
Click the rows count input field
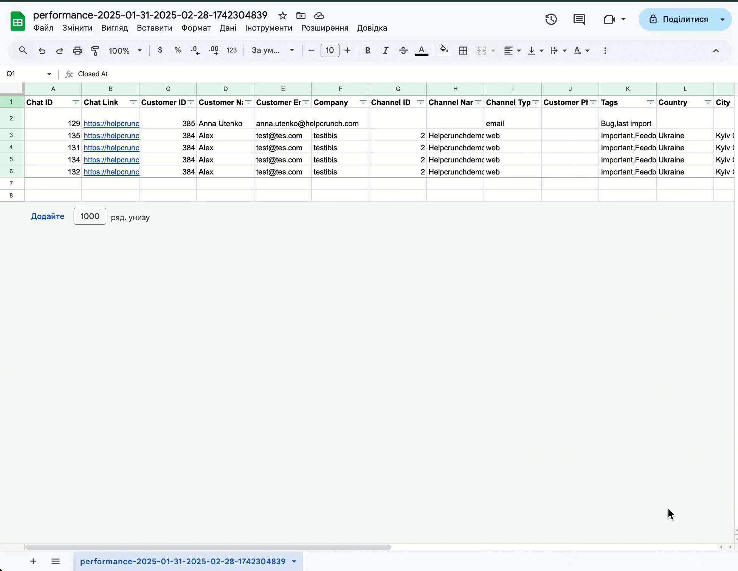pos(90,216)
